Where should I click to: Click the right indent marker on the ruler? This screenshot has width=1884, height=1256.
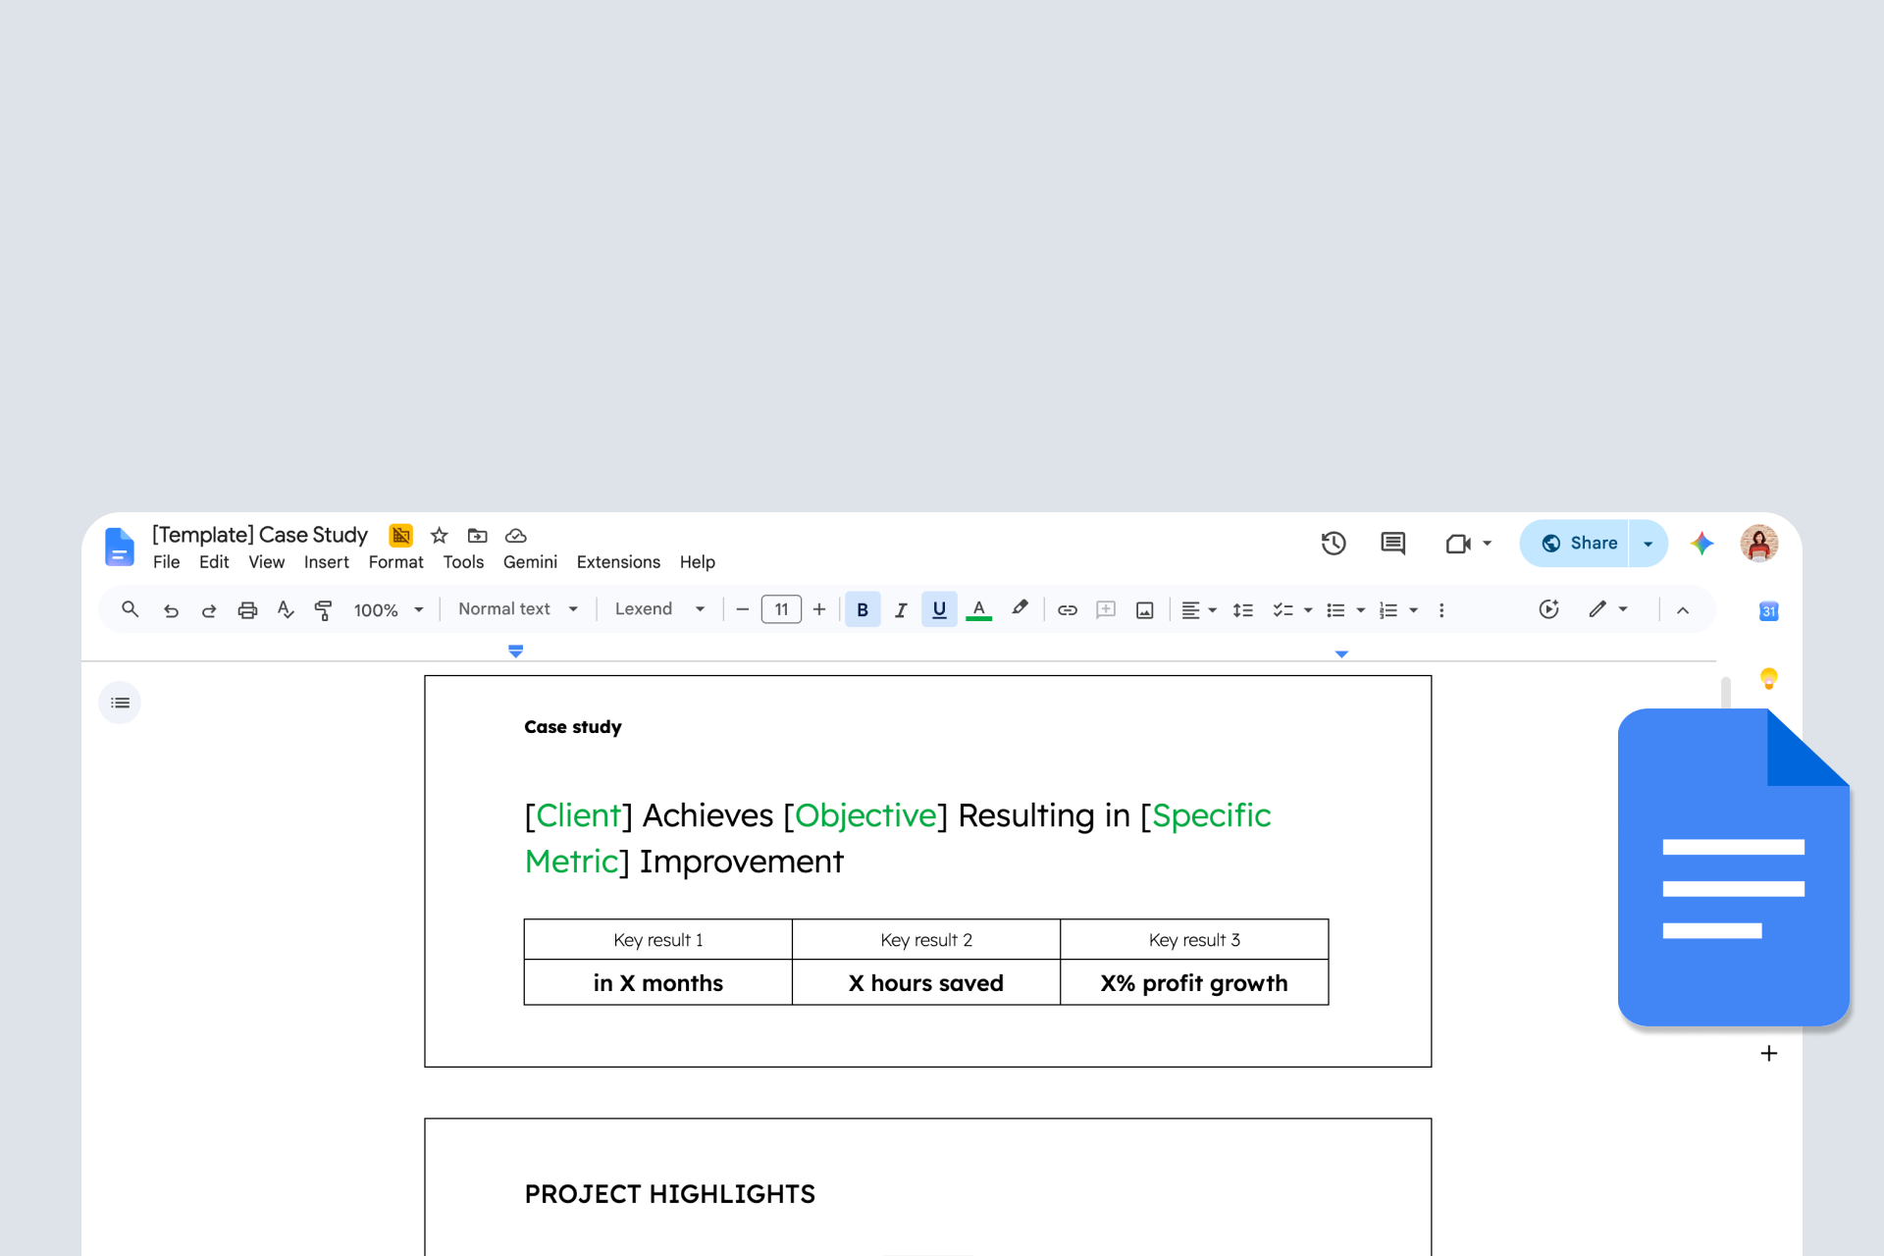point(1341,654)
